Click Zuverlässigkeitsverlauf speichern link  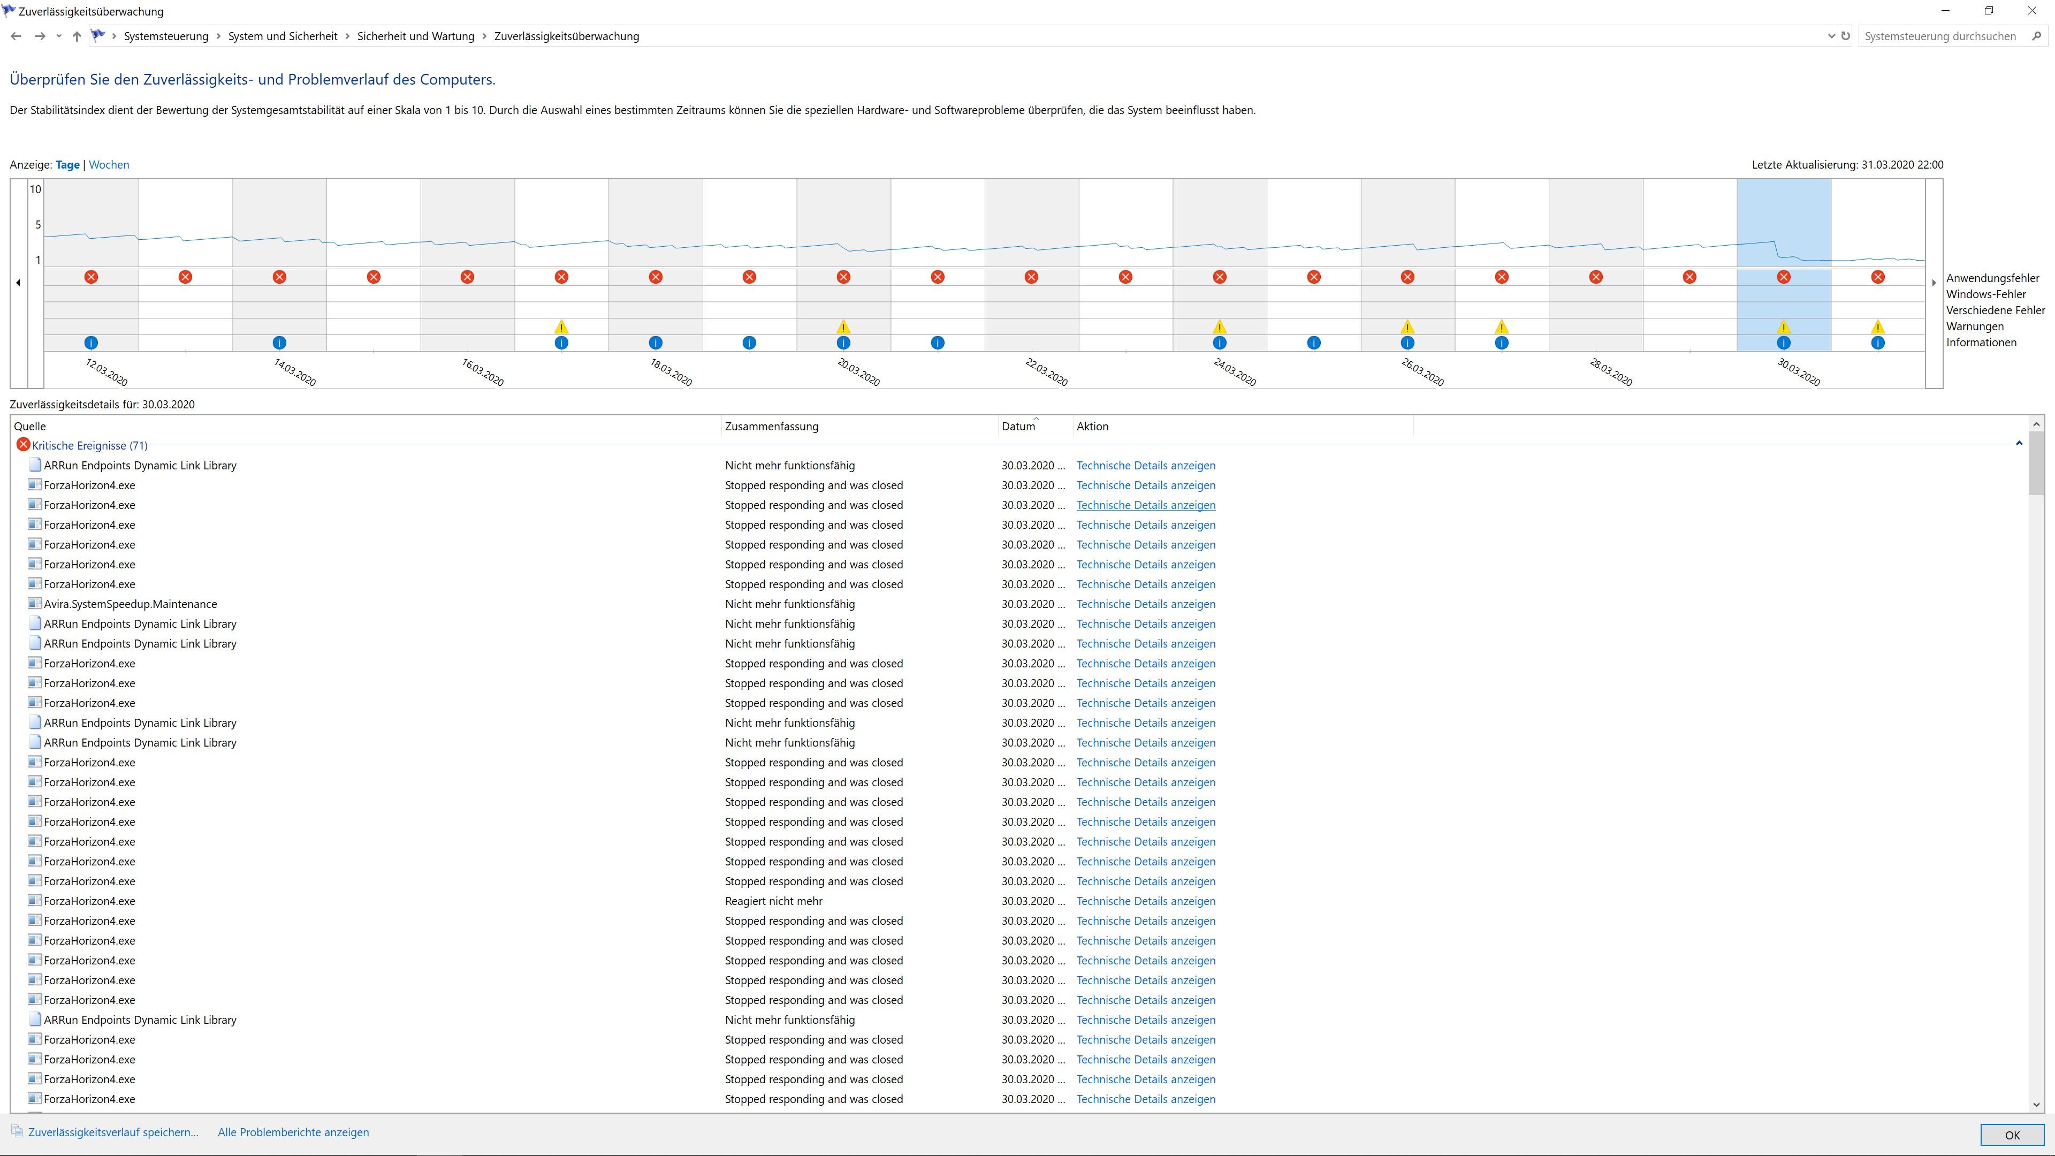point(112,1132)
